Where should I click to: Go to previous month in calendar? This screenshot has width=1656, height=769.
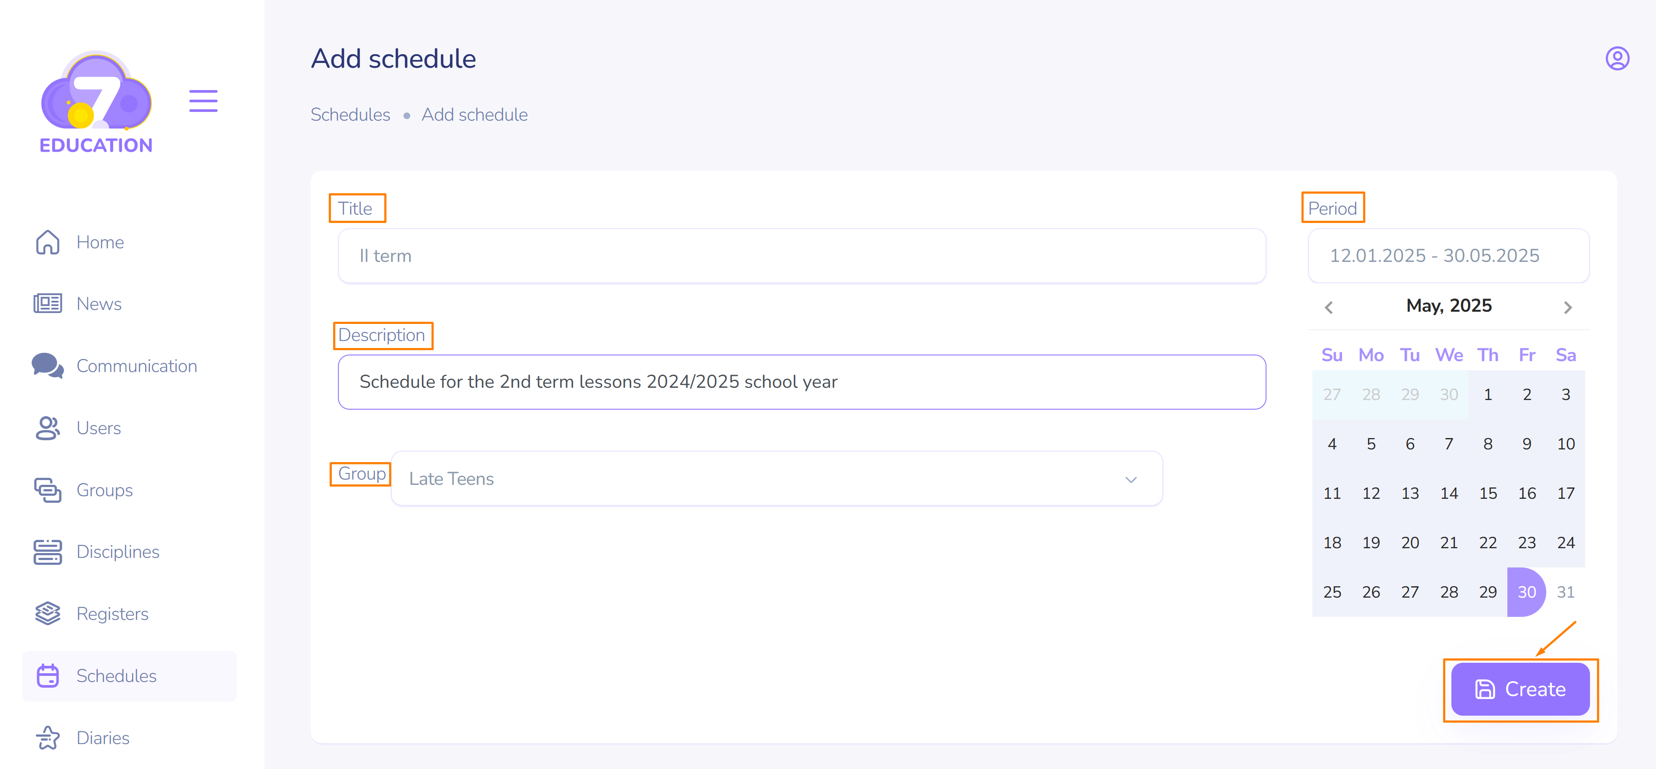[x=1329, y=307]
